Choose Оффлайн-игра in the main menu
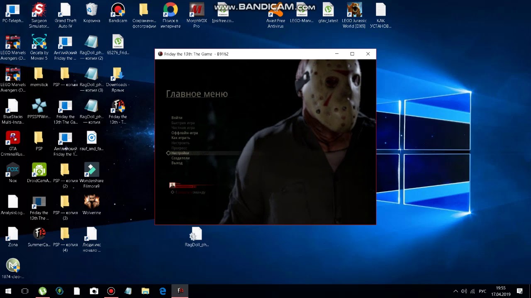The height and width of the screenshot is (298, 531). (185, 133)
